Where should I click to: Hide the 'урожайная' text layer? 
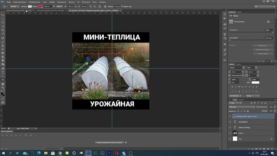(230, 122)
